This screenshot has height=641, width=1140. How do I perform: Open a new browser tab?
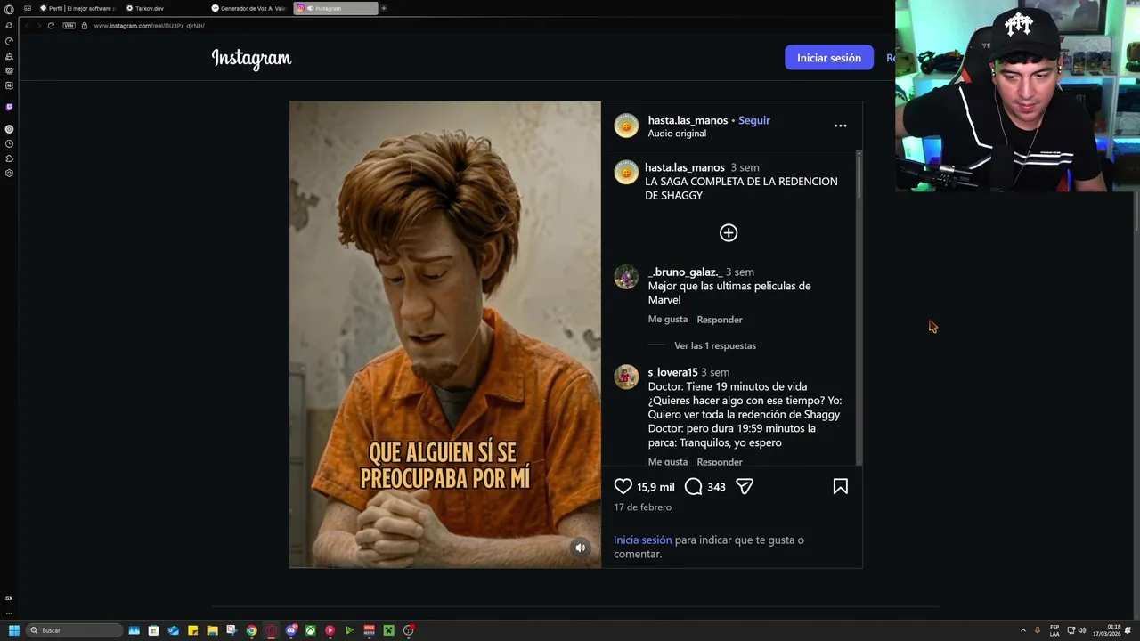pyautogui.click(x=384, y=8)
